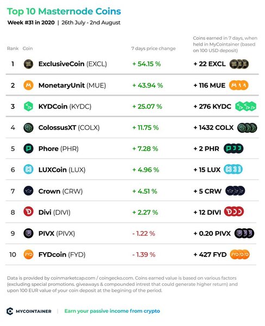Viewport: 265px width, 326px height.
Task: Click the '+ 1432 COLX' earned amount
Action: click(x=213, y=128)
